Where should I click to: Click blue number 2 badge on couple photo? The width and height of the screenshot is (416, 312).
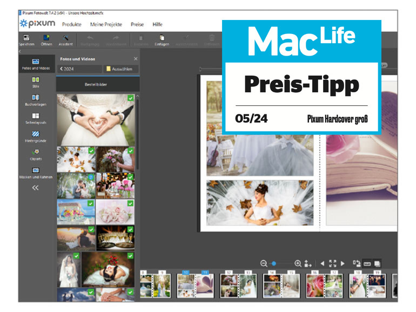tap(91, 177)
